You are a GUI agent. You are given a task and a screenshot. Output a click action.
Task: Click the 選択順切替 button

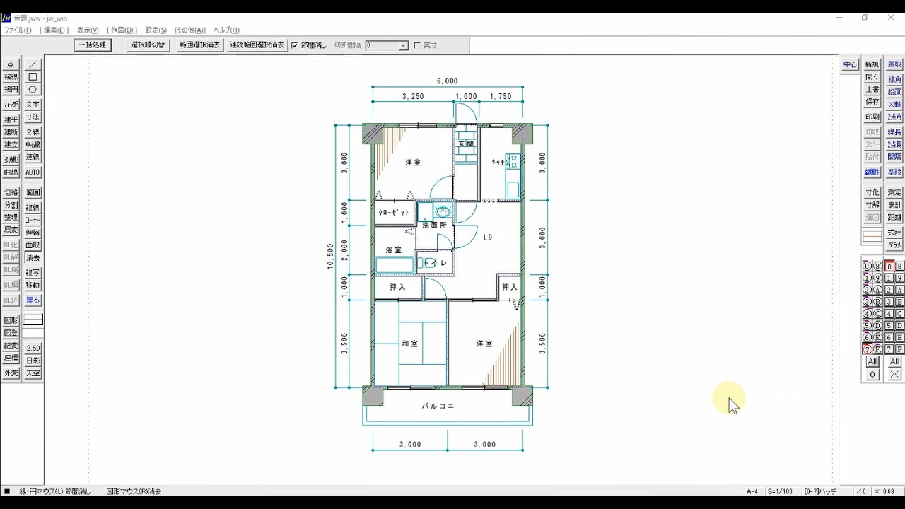[147, 45]
